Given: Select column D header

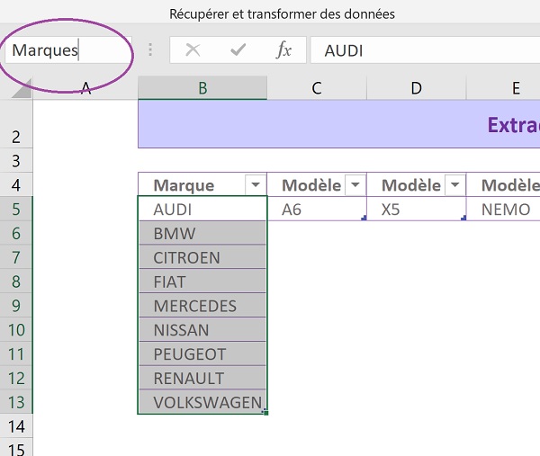Looking at the screenshot, I should coord(417,88).
